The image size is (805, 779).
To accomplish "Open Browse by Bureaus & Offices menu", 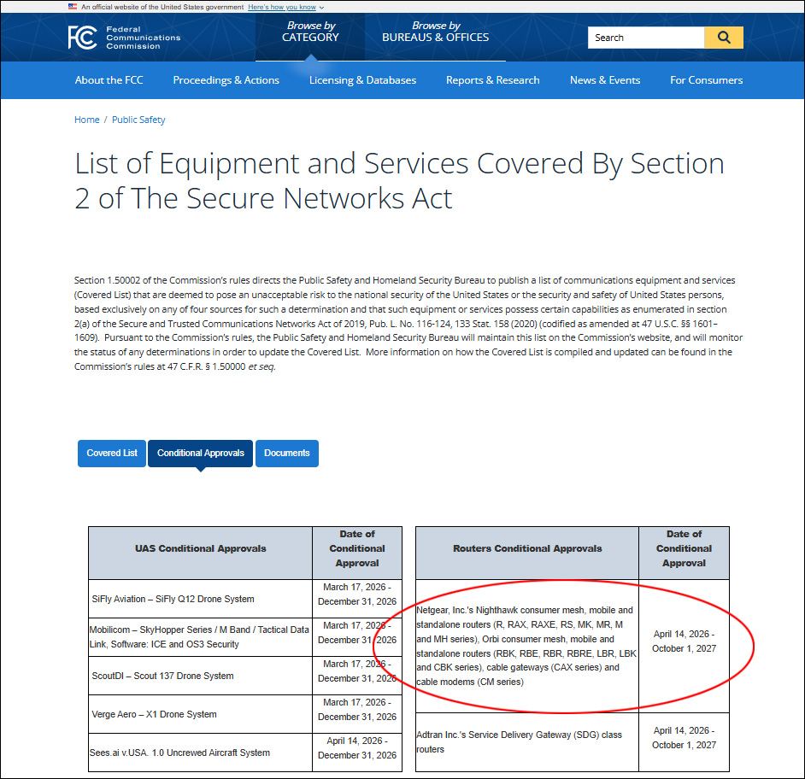I will 435,32.
